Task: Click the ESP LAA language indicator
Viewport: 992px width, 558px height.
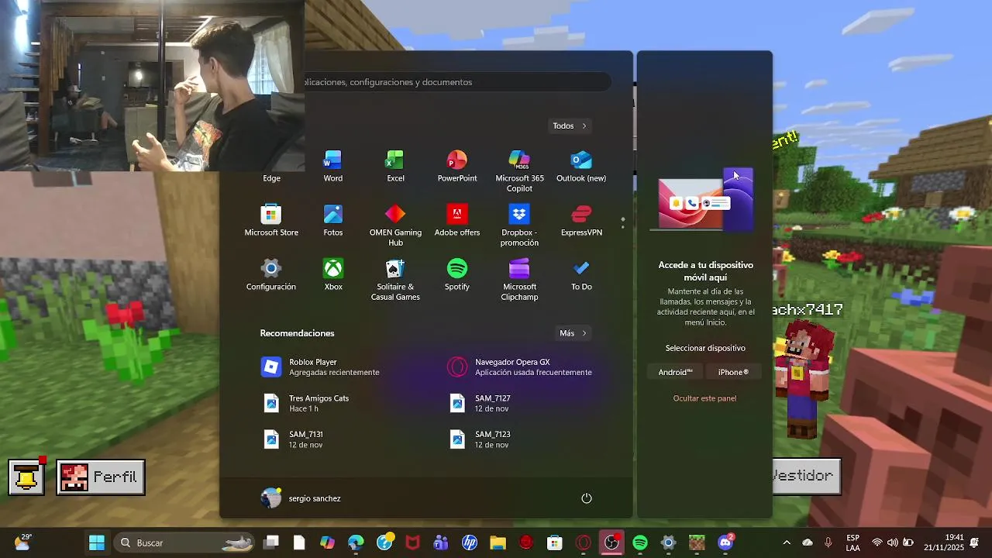Action: (852, 542)
